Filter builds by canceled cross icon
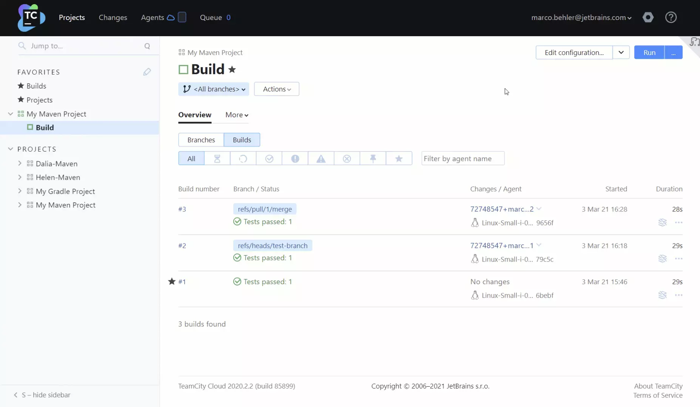 click(347, 159)
